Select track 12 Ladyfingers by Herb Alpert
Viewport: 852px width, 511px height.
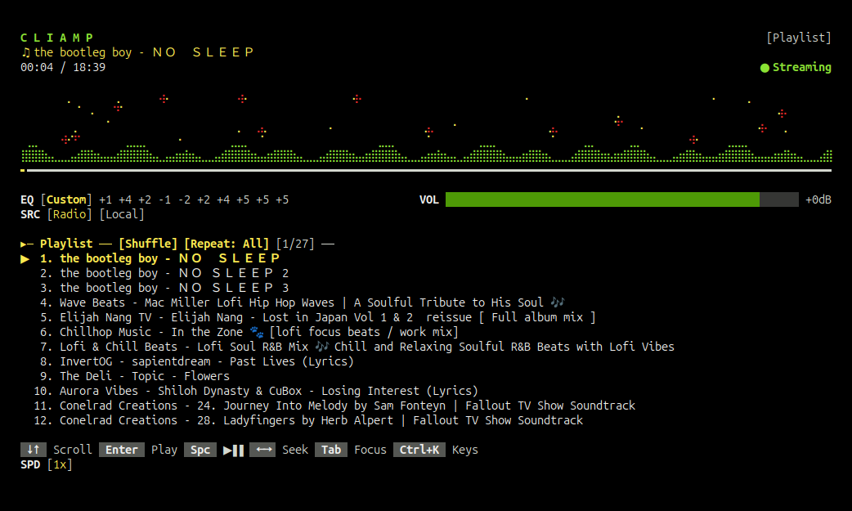(308, 419)
